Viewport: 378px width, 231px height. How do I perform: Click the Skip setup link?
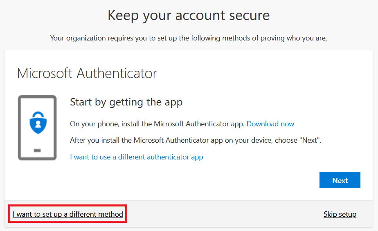[x=340, y=214]
